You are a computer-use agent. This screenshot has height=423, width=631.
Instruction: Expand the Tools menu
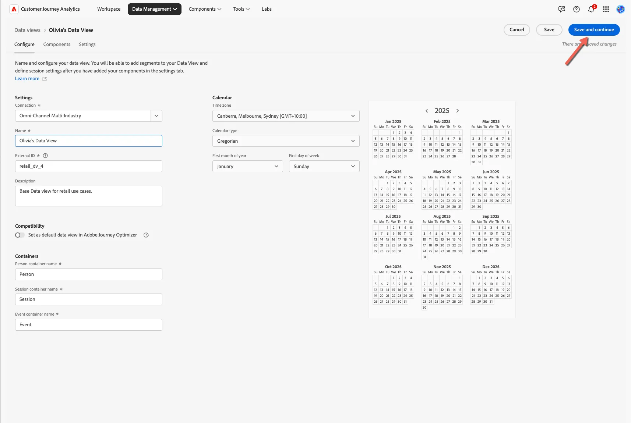tap(242, 9)
